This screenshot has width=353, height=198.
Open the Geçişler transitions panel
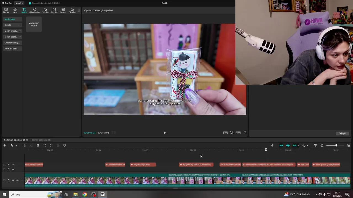54,10
